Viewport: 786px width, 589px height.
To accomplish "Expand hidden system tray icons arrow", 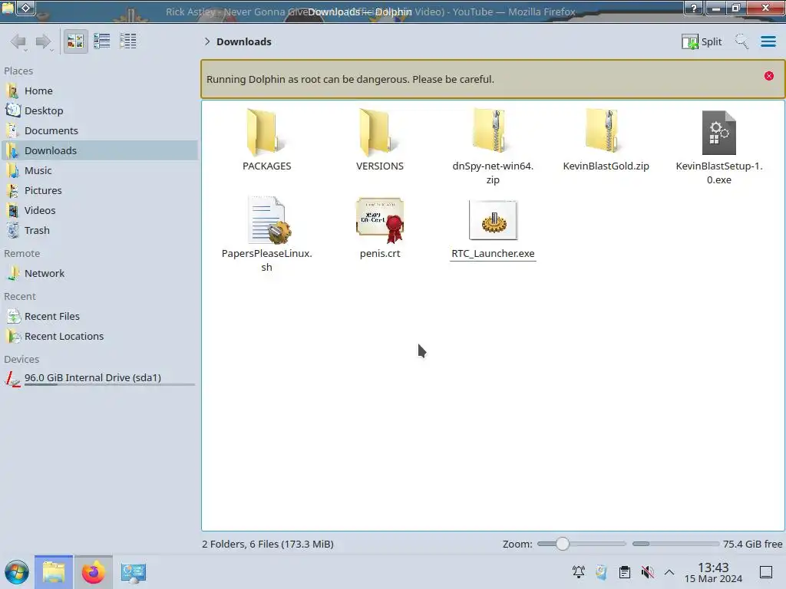I will coord(669,572).
